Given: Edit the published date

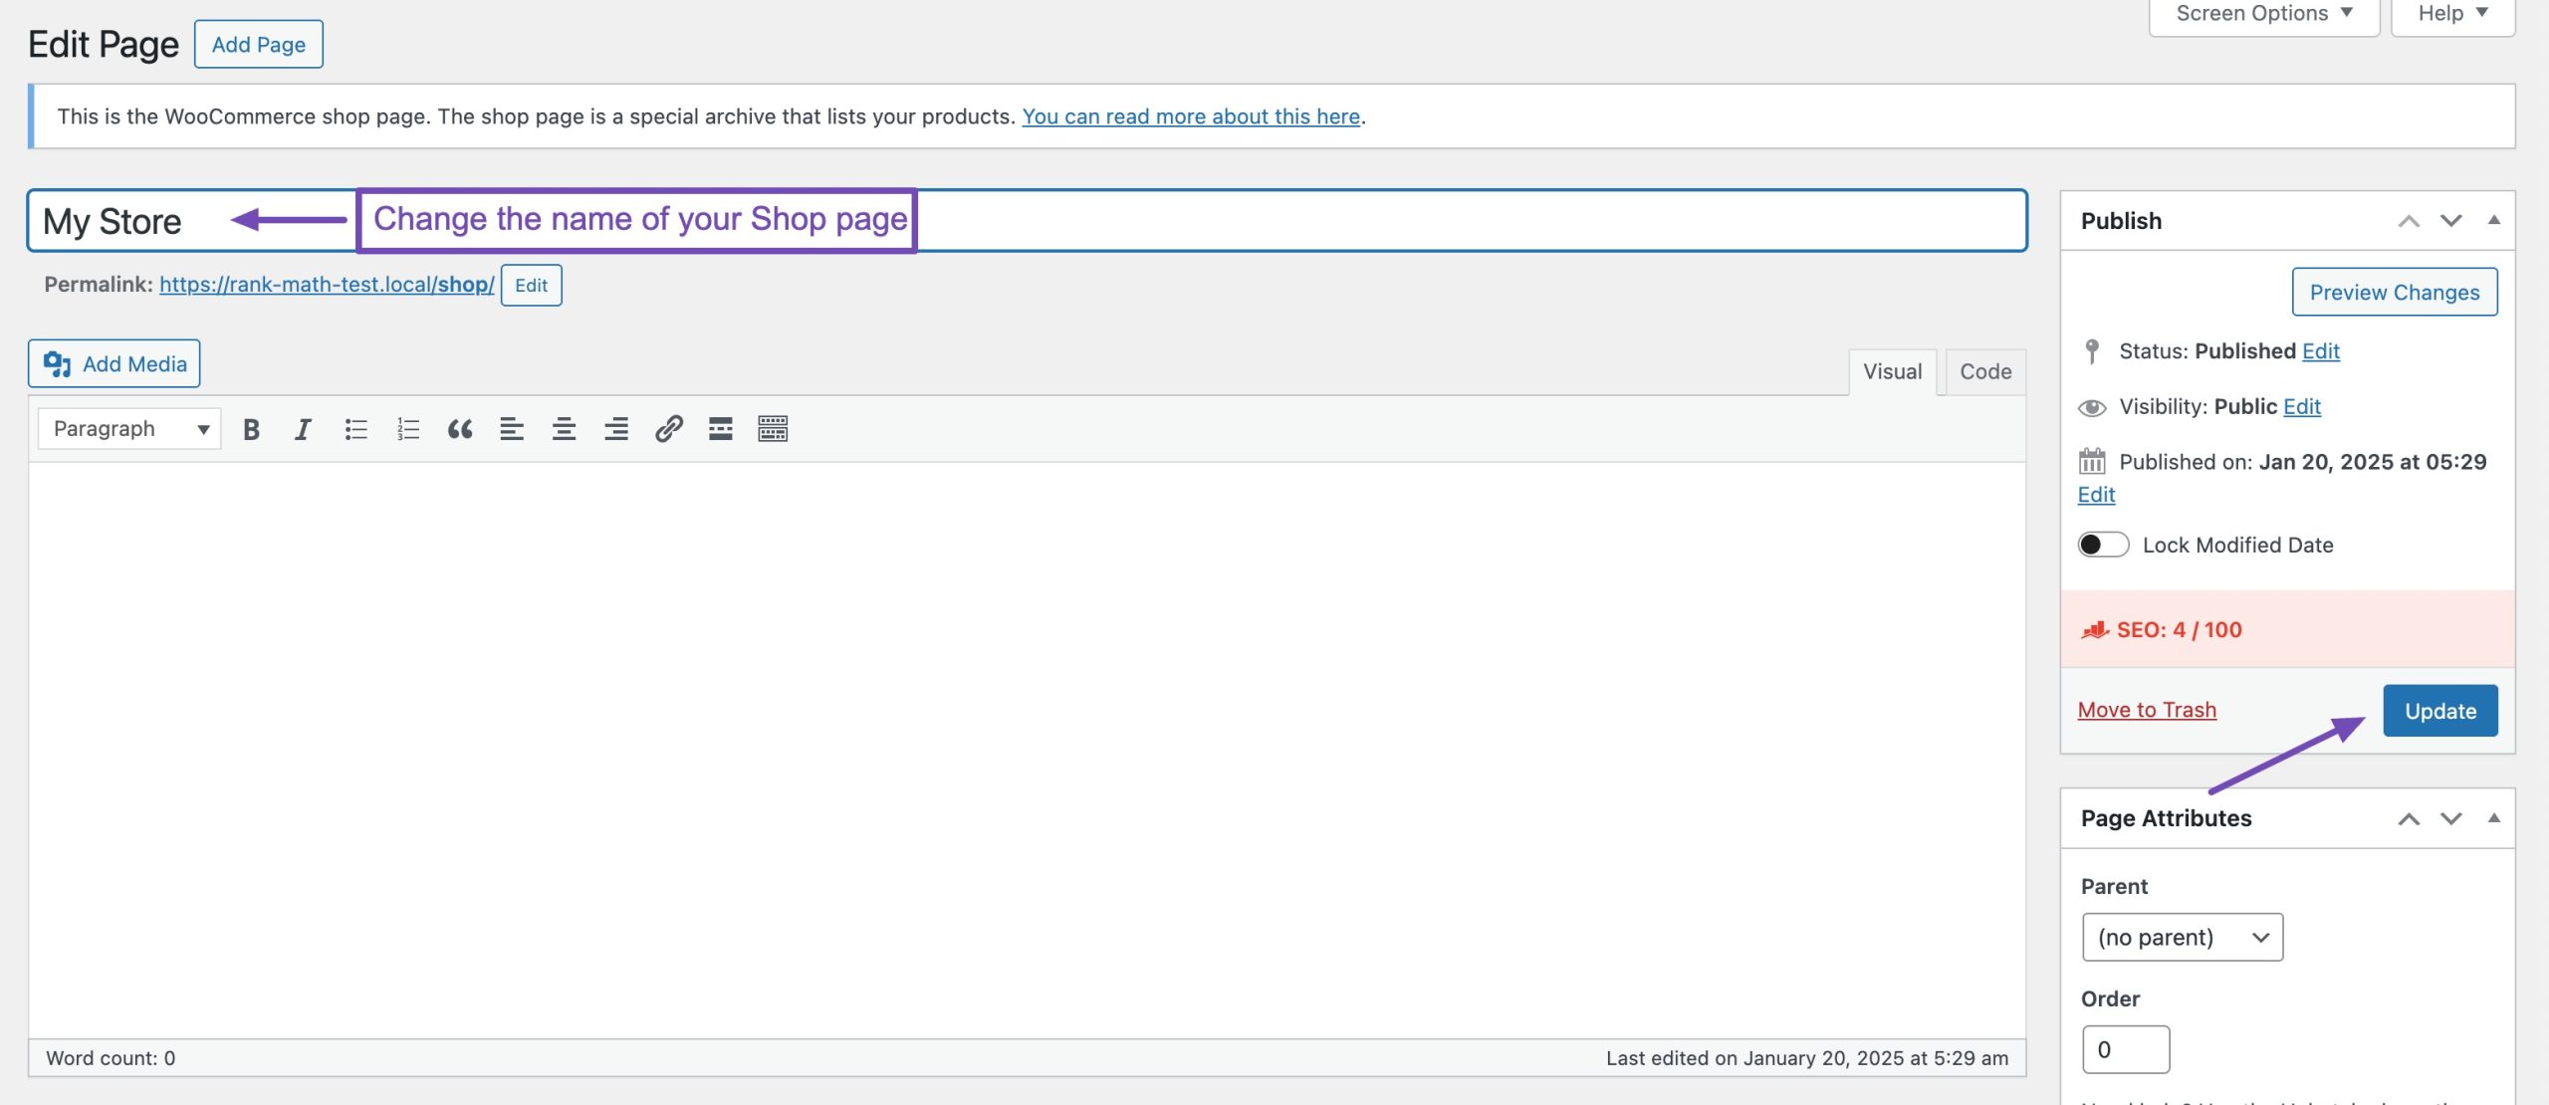Looking at the screenshot, I should (2096, 495).
